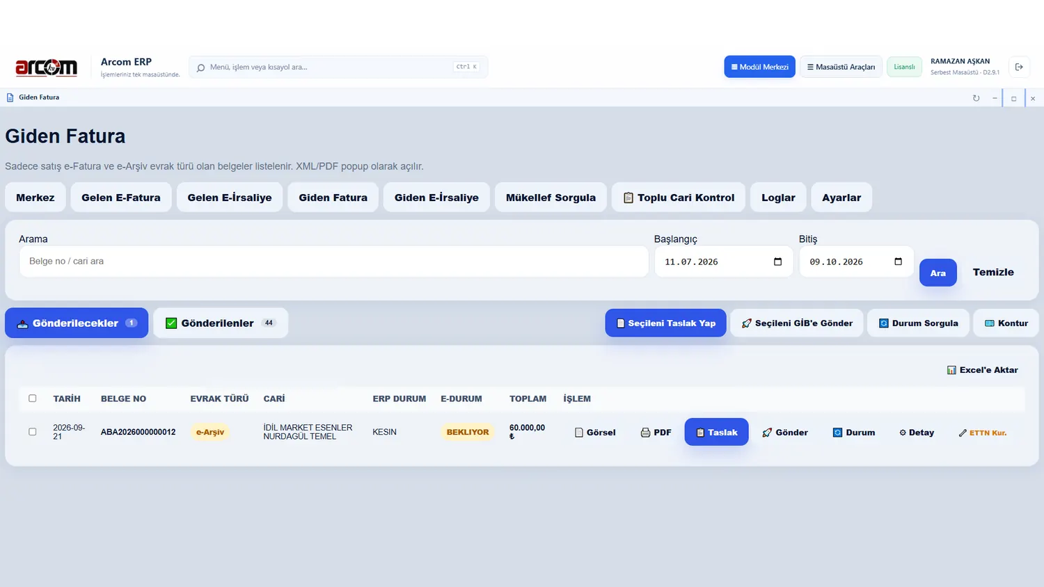Open the PDF of invoice ABA2026000000012
1044x587 pixels.
656,432
